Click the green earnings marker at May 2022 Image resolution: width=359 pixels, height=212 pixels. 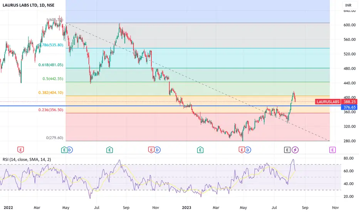tap(64, 150)
